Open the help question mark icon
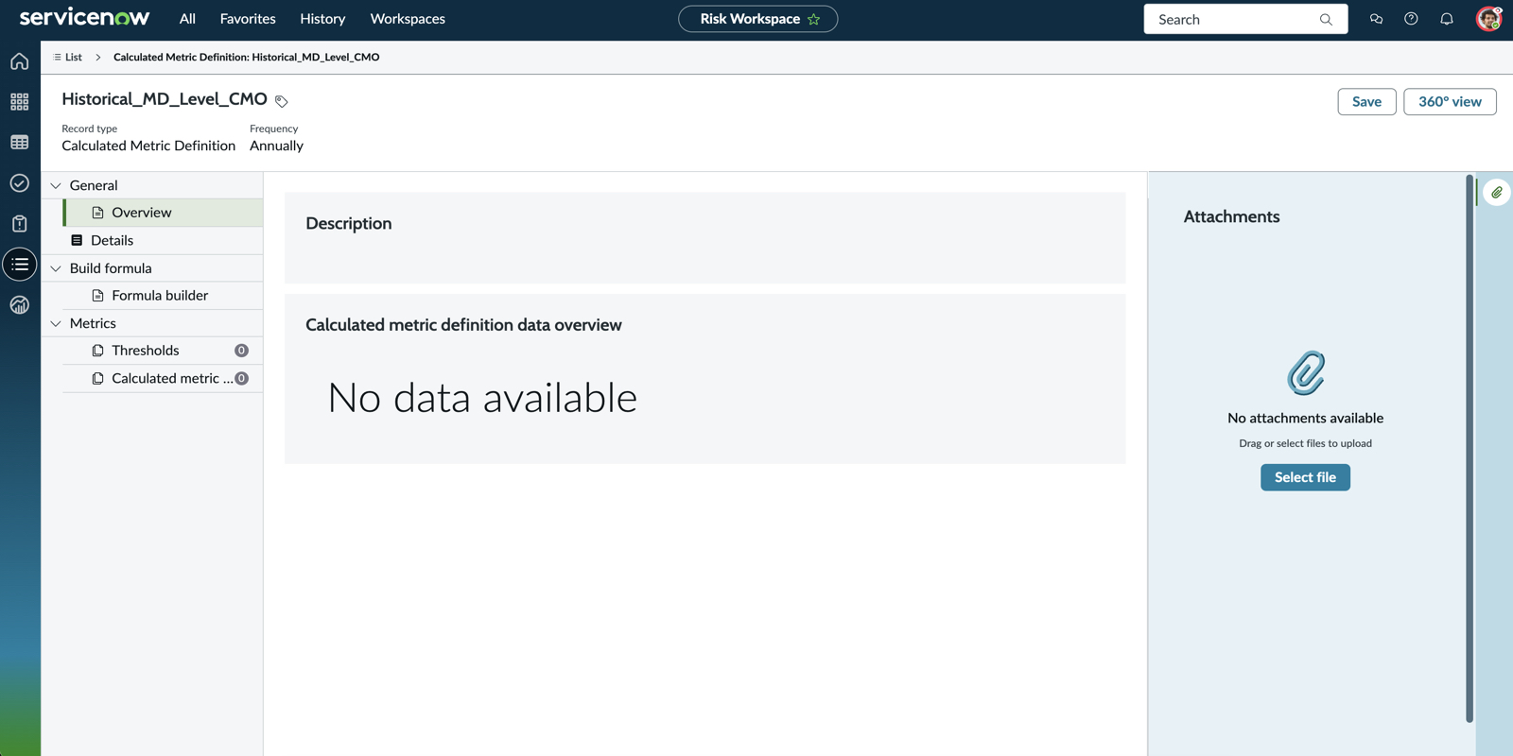This screenshot has width=1513, height=756. 1411,19
